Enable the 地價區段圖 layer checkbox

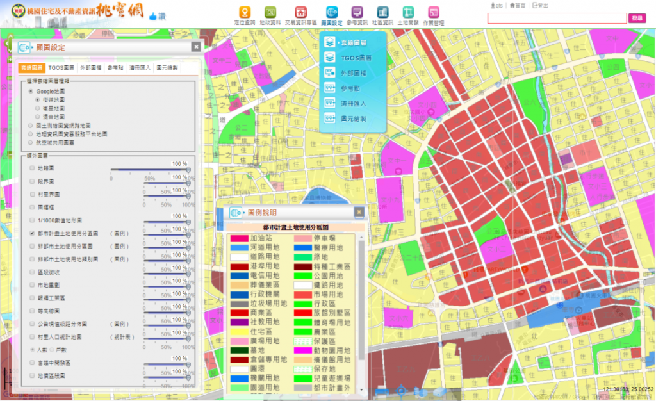(x=32, y=376)
